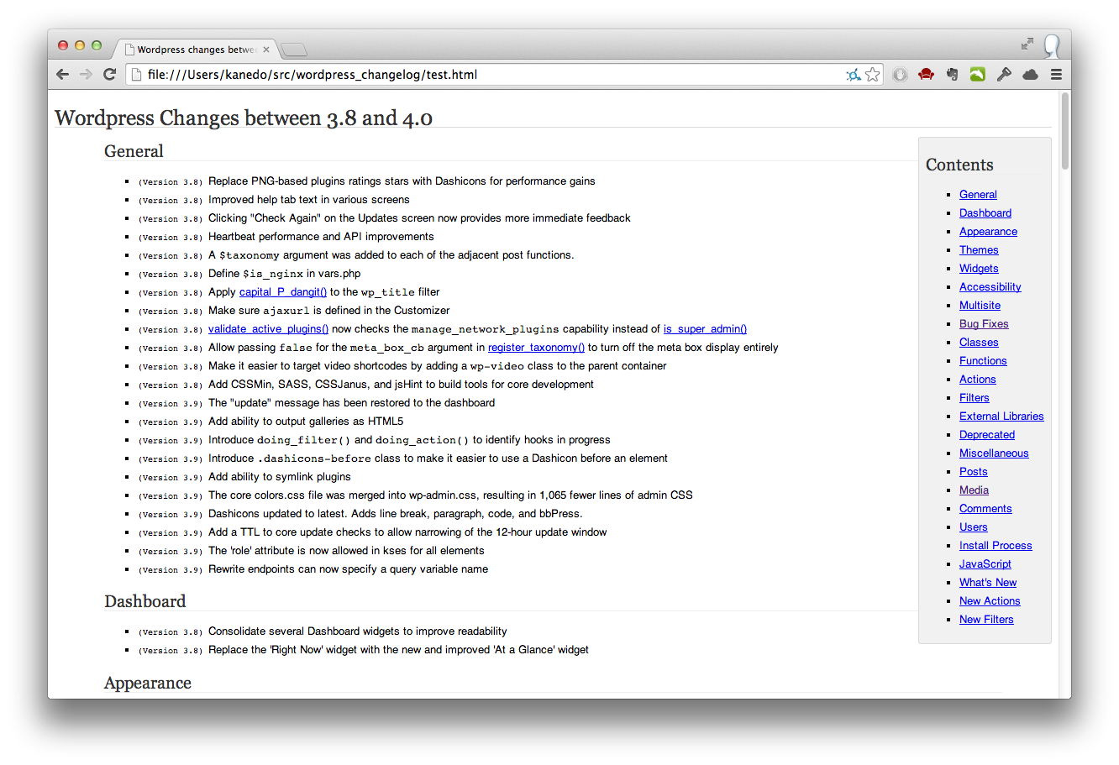The width and height of the screenshot is (1119, 765).
Task: Go back with the browser back arrow
Action: 62,74
